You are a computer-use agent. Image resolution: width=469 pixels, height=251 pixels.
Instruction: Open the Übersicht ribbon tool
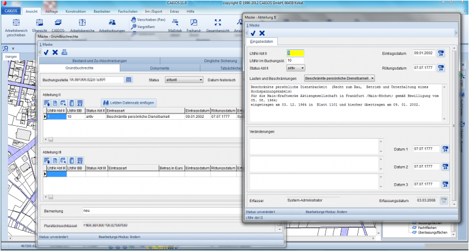tap(40, 26)
